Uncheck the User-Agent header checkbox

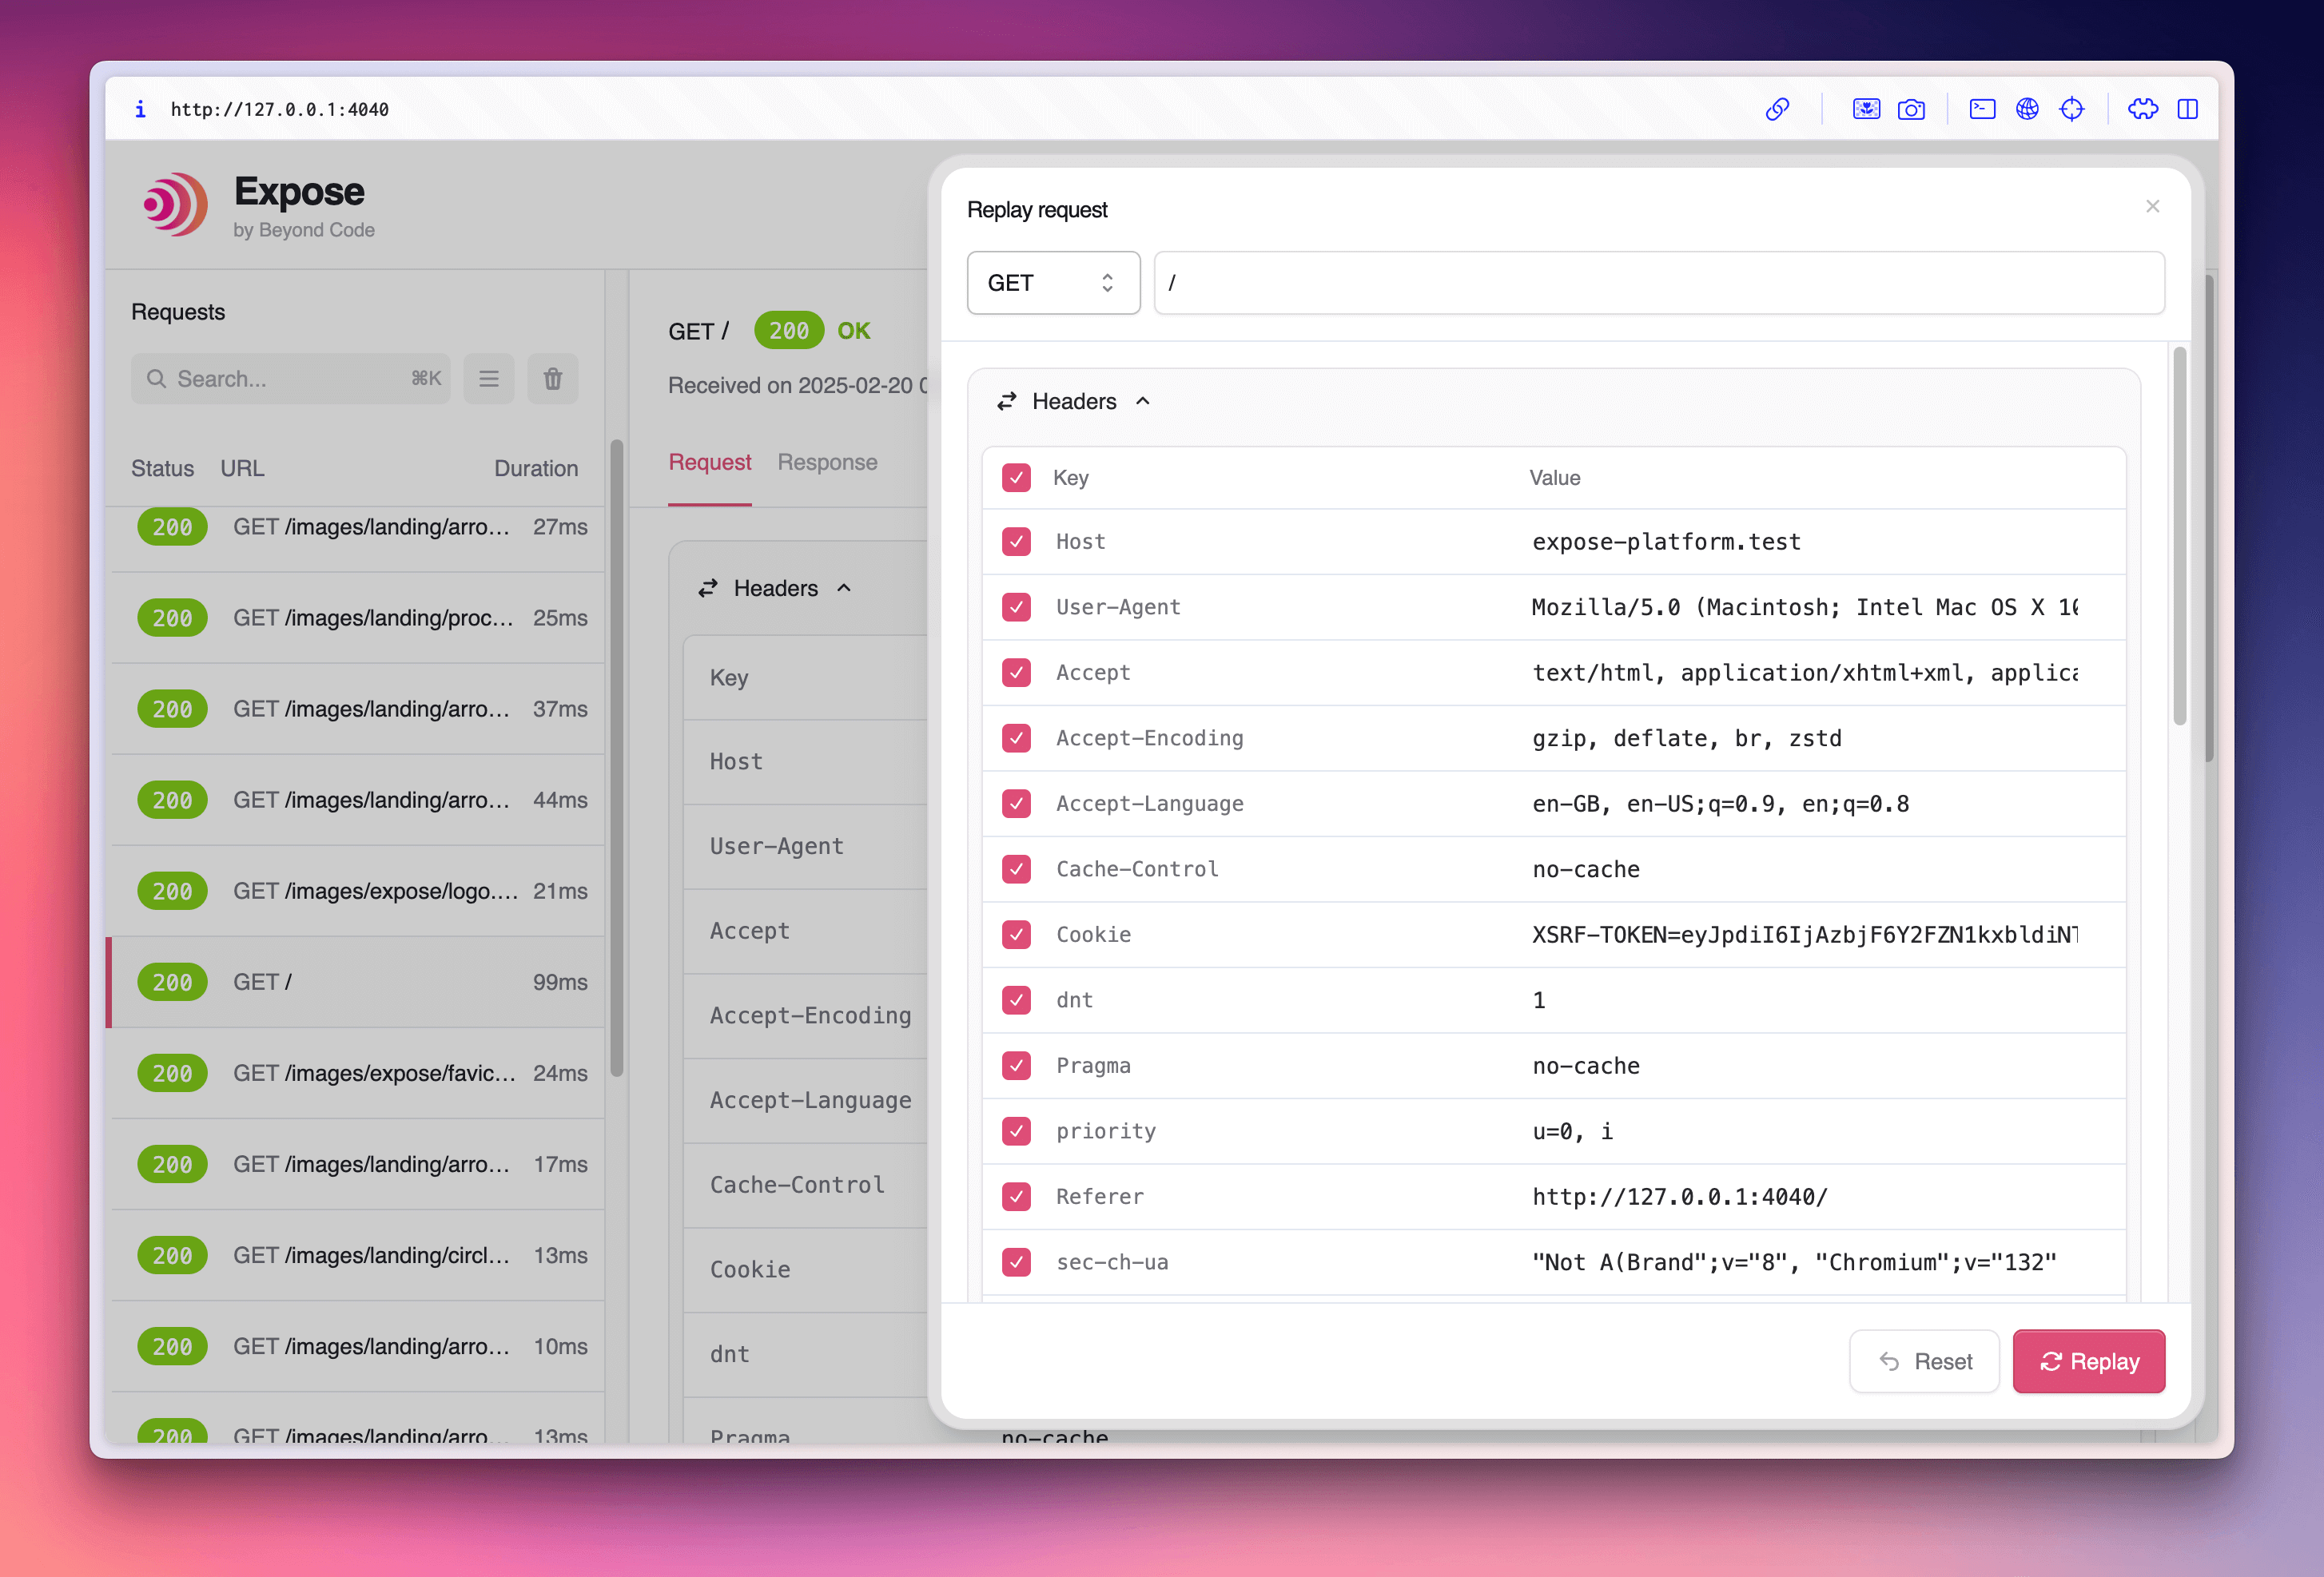pos(1016,606)
